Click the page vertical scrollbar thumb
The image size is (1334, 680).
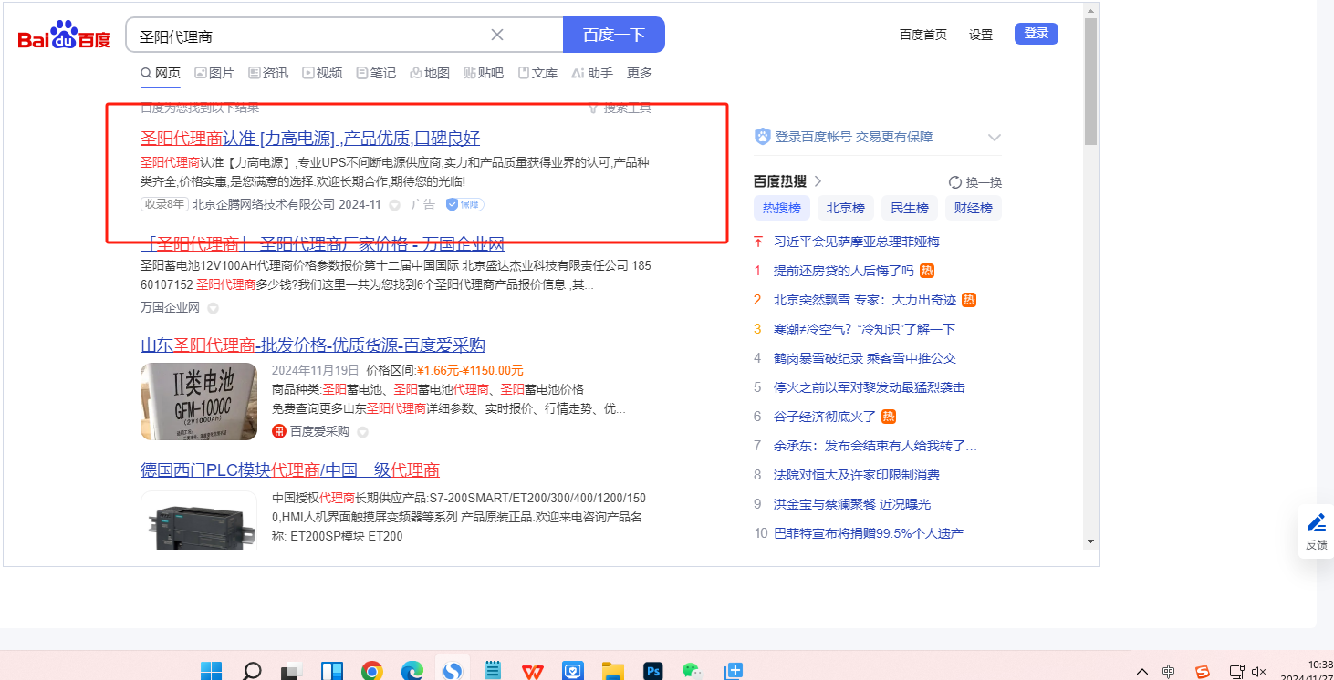coord(1090,82)
